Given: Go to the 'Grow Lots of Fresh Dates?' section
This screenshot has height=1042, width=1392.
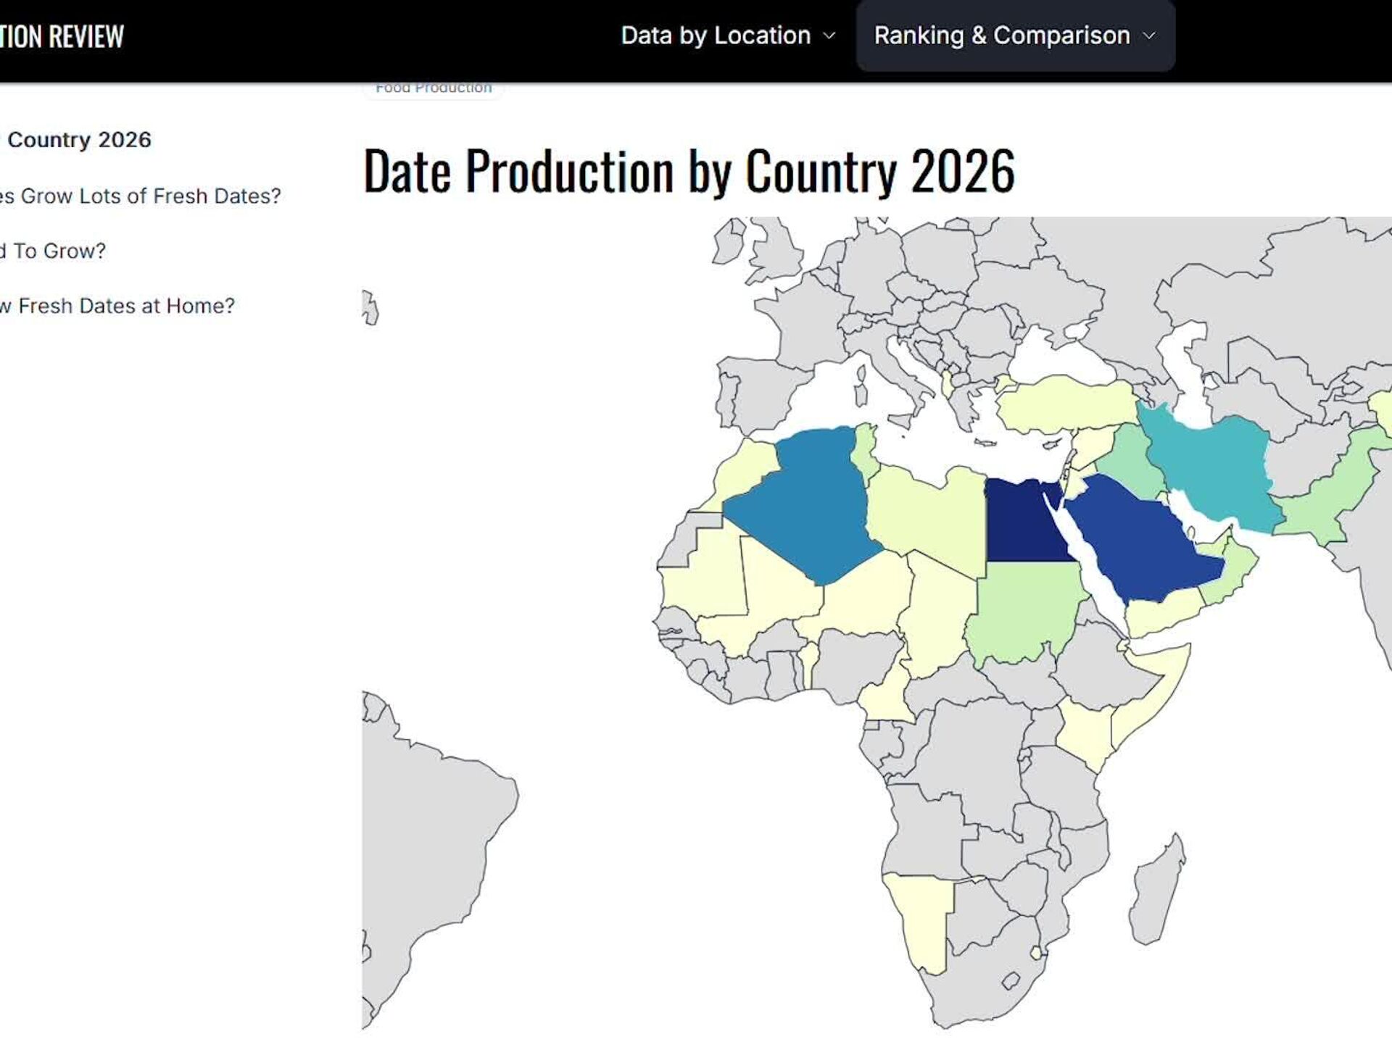Looking at the screenshot, I should [141, 196].
